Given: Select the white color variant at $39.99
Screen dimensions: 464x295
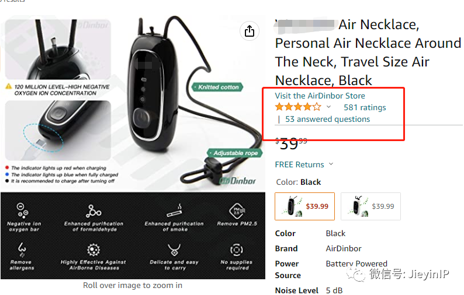Looking at the screenshot, I should pyautogui.click(x=370, y=206).
